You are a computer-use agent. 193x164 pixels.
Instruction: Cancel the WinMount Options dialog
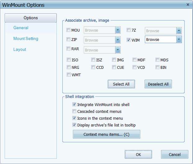pyautogui.click(x=175, y=154)
